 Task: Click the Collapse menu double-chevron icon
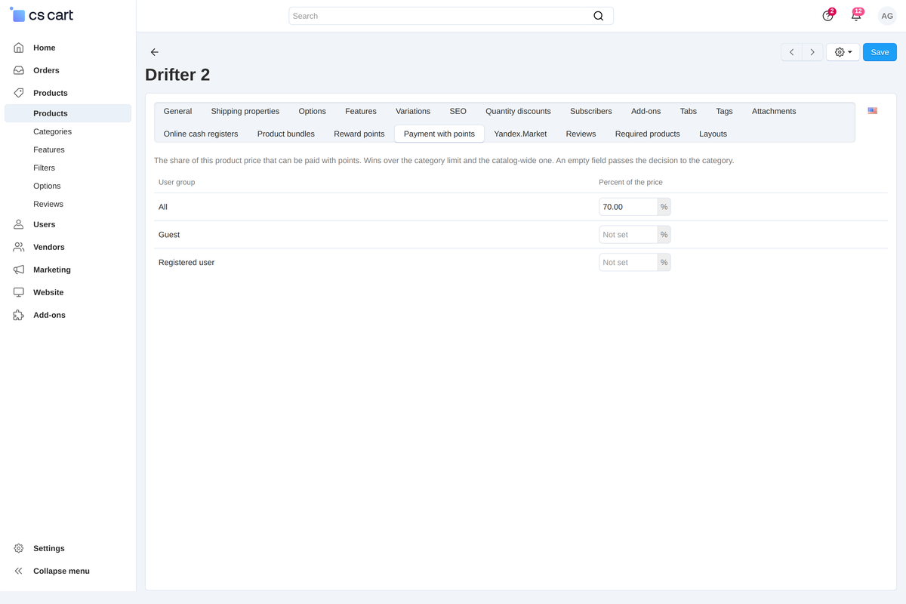(x=19, y=571)
